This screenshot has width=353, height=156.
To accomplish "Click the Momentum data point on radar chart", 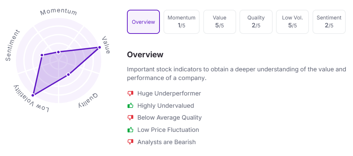I will [58, 52].
